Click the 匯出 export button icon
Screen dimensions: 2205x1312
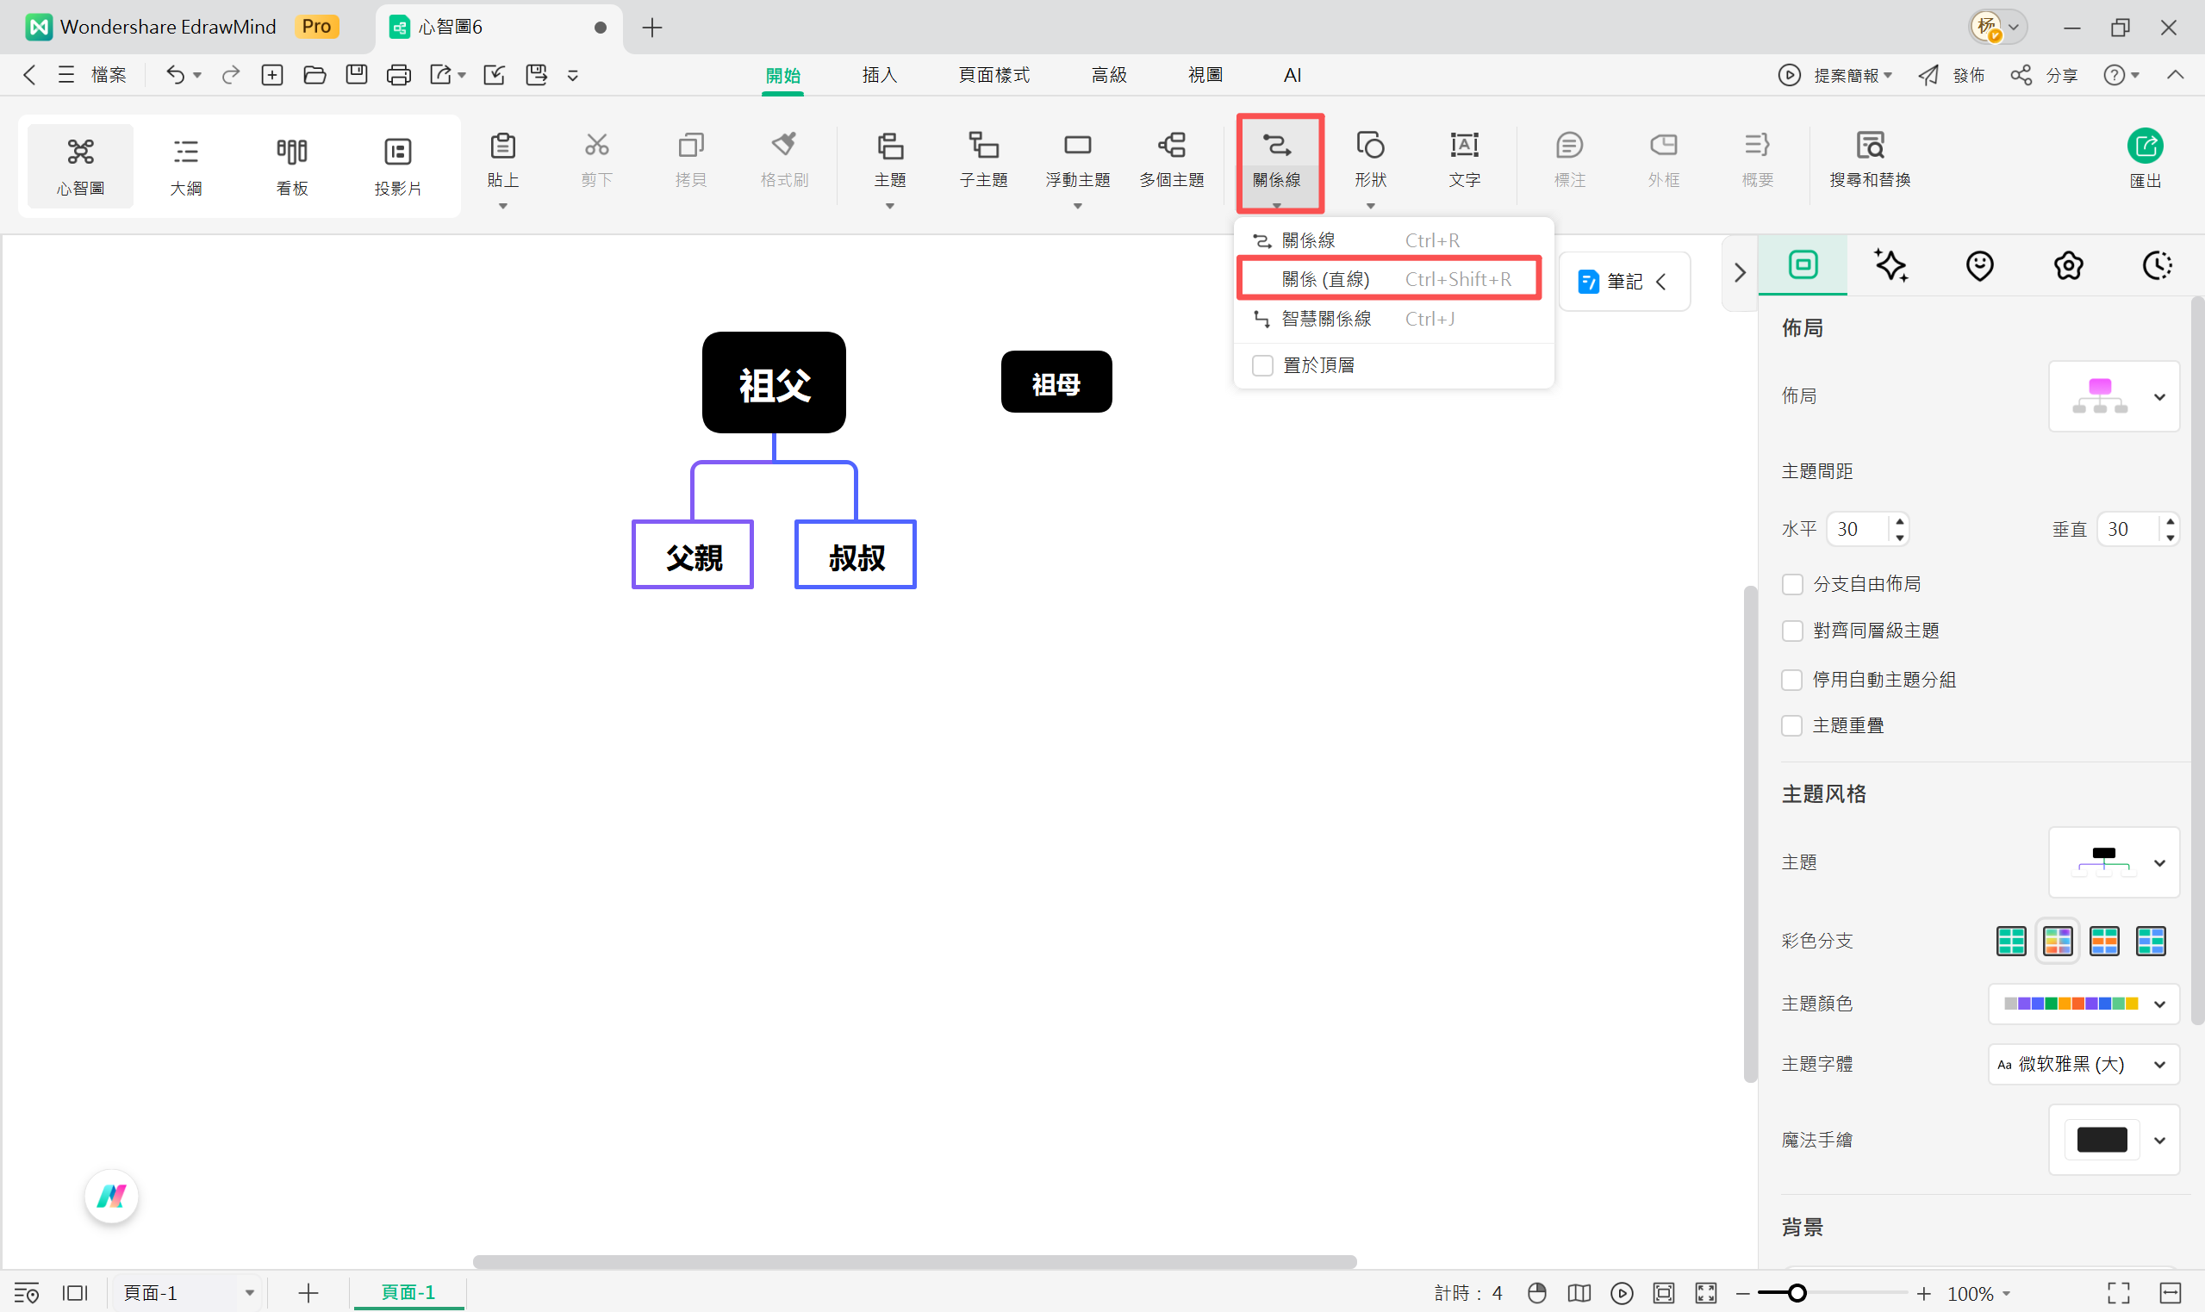[x=2144, y=146]
